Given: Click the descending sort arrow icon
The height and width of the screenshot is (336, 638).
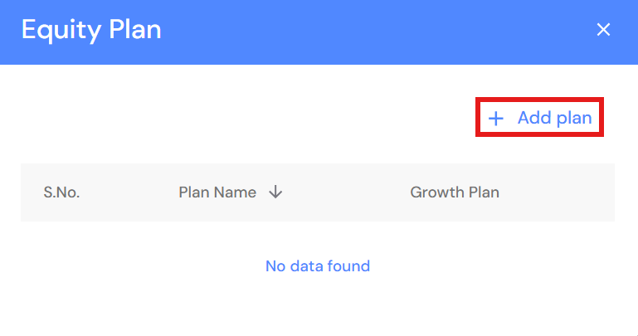Looking at the screenshot, I should pyautogui.click(x=275, y=192).
